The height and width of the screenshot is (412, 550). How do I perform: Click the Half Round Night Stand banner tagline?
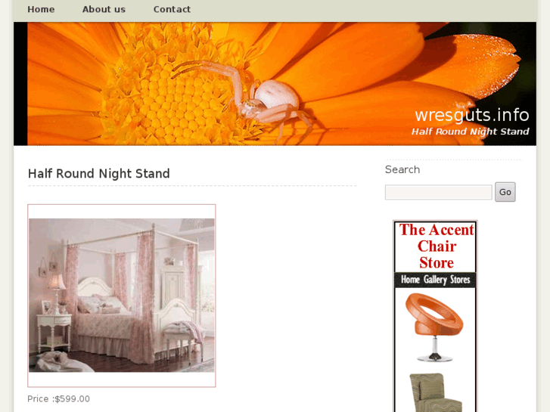click(470, 132)
